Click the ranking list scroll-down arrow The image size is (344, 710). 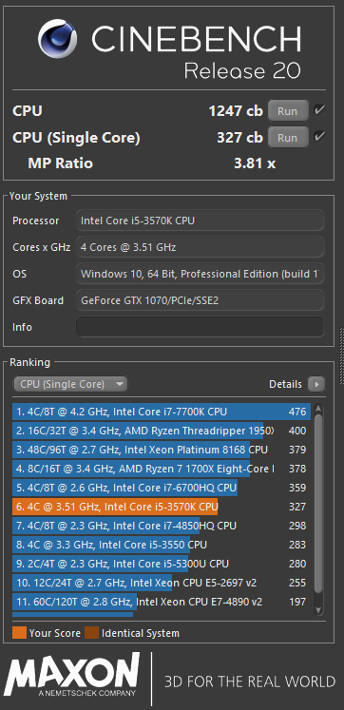click(x=318, y=610)
